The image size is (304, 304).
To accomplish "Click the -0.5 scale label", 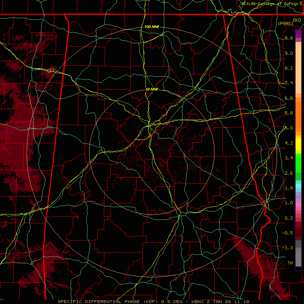I will [287, 233].
